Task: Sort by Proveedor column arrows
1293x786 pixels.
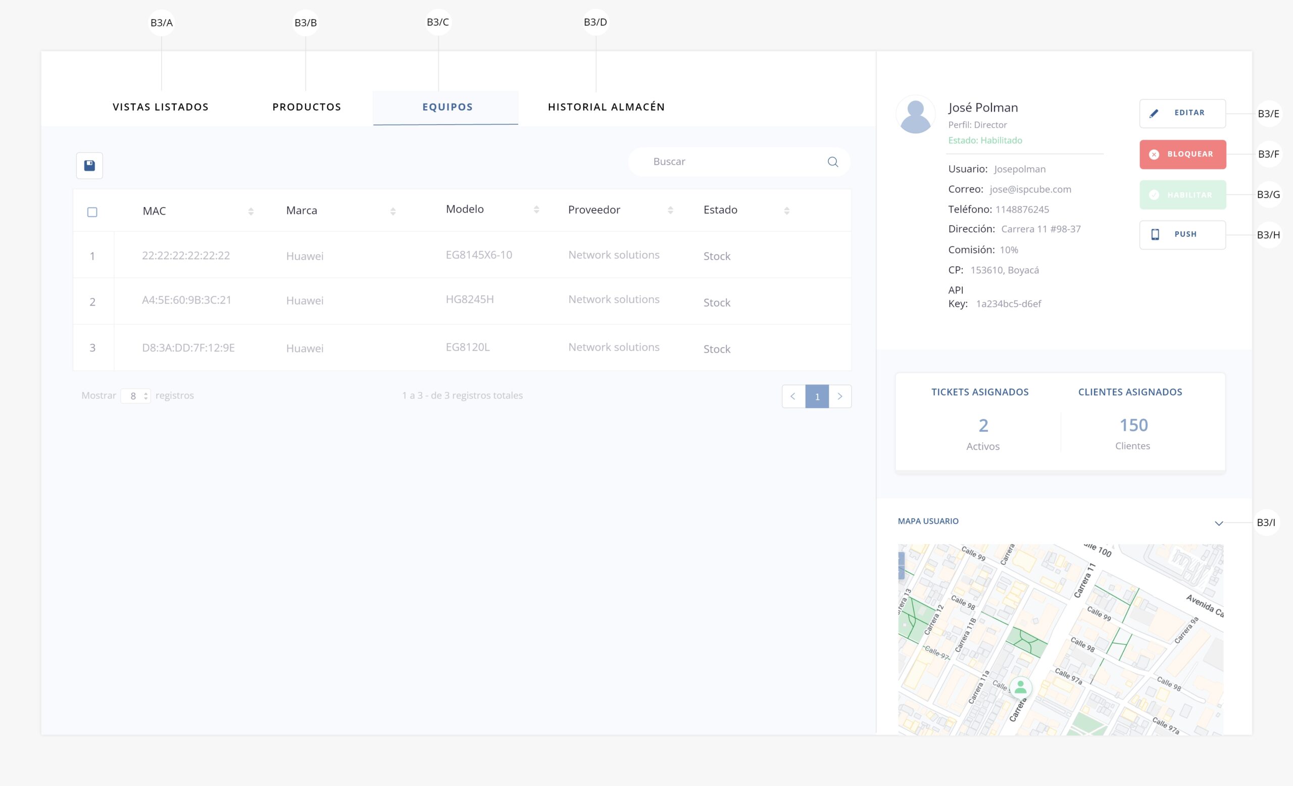Action: pyautogui.click(x=670, y=210)
